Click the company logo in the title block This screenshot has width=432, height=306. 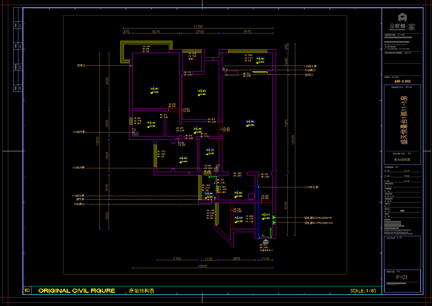[402, 22]
